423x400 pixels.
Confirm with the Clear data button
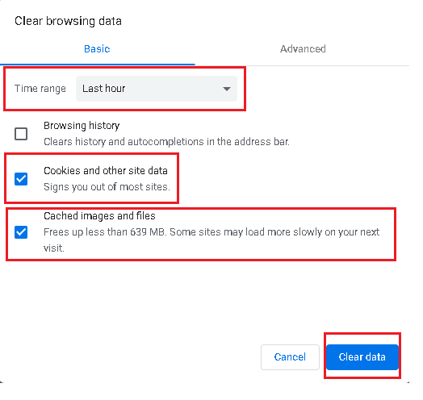[x=362, y=357]
